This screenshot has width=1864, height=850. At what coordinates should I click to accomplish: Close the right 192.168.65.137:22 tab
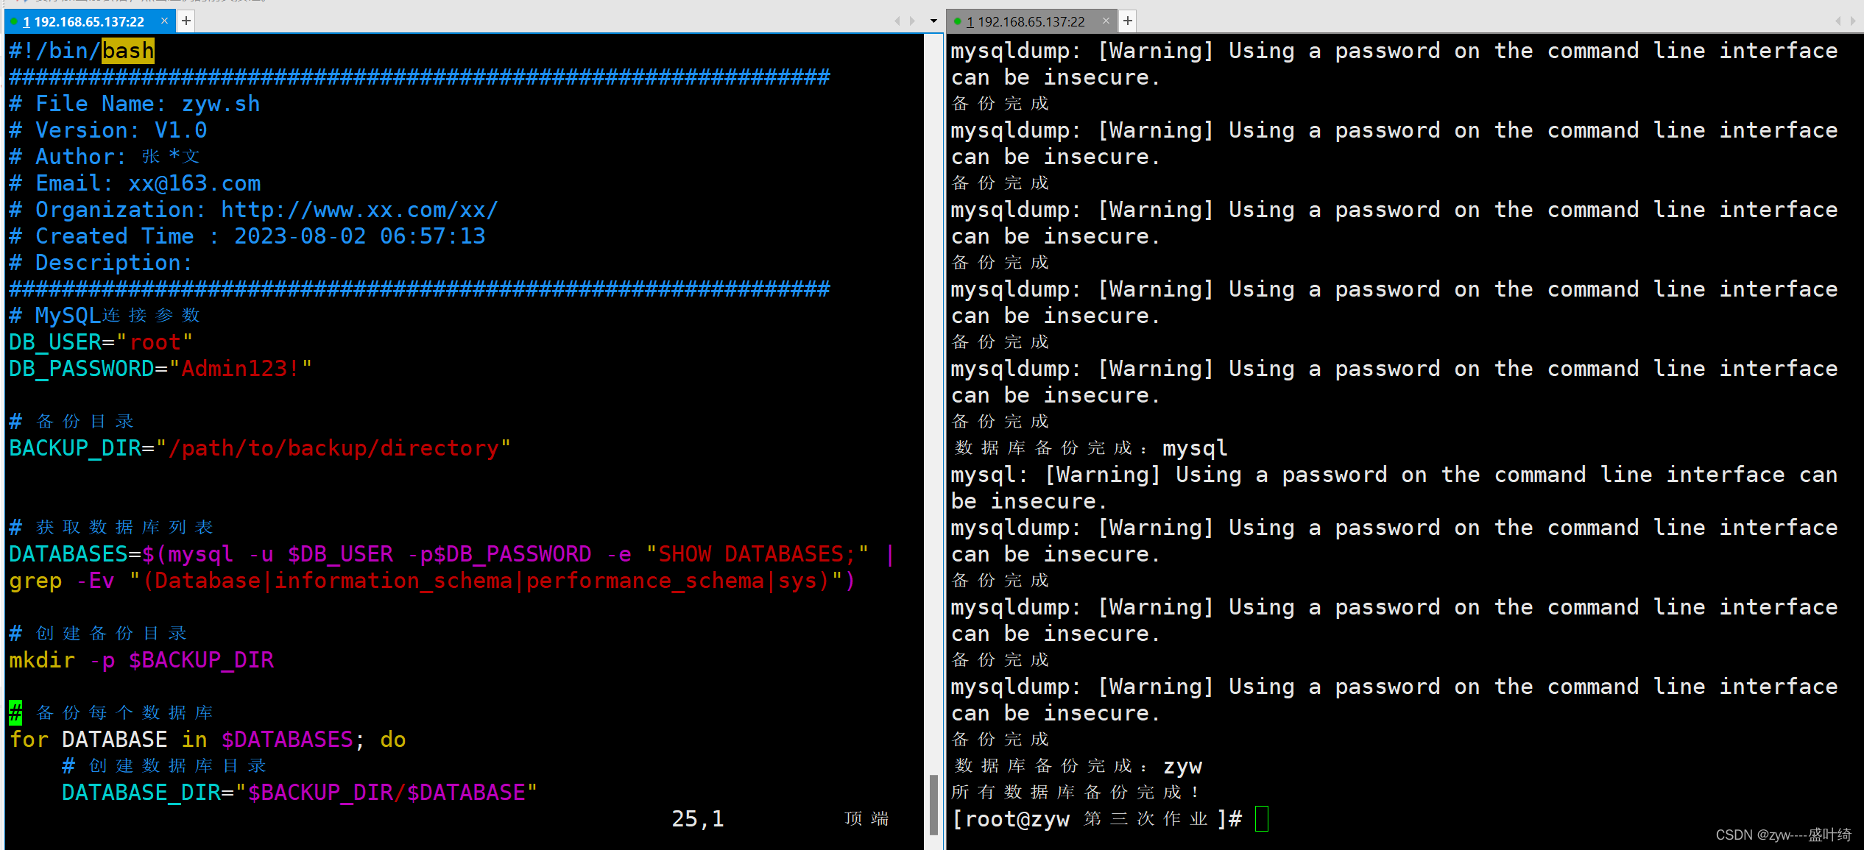point(1105,21)
